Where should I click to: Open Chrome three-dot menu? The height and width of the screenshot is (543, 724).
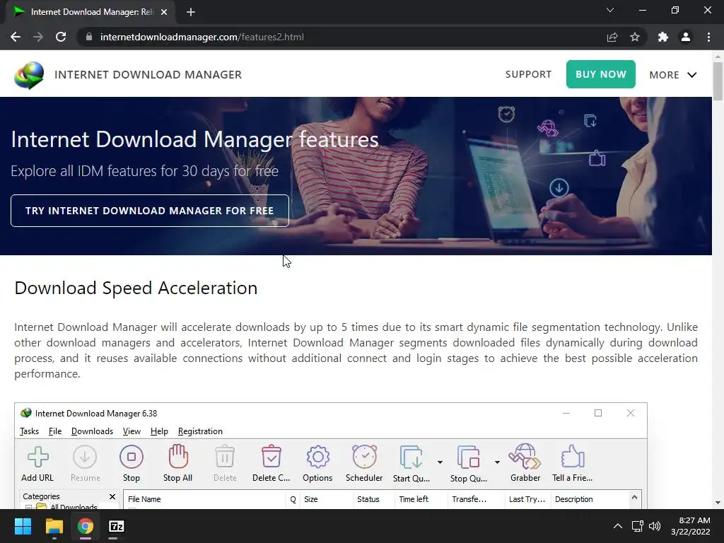708,37
